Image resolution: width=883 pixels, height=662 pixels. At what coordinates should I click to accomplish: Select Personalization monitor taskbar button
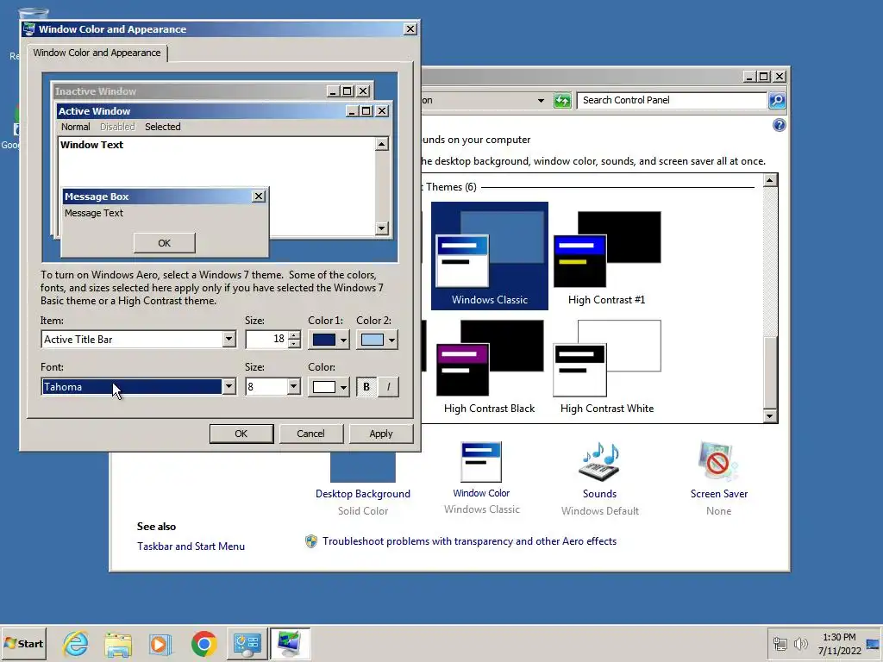[290, 643]
